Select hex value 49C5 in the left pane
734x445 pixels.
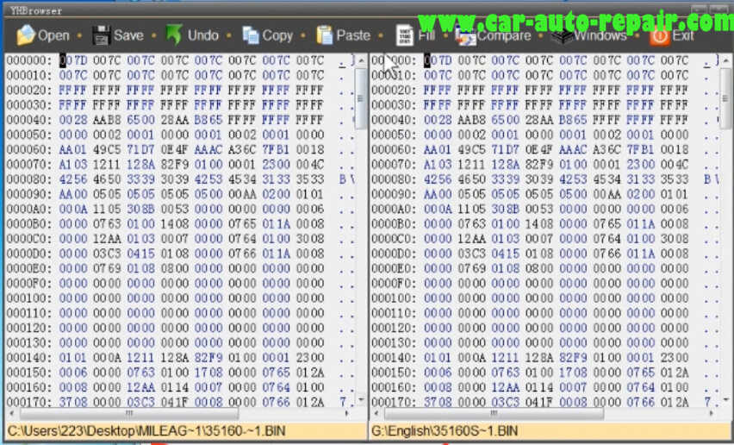(107, 150)
